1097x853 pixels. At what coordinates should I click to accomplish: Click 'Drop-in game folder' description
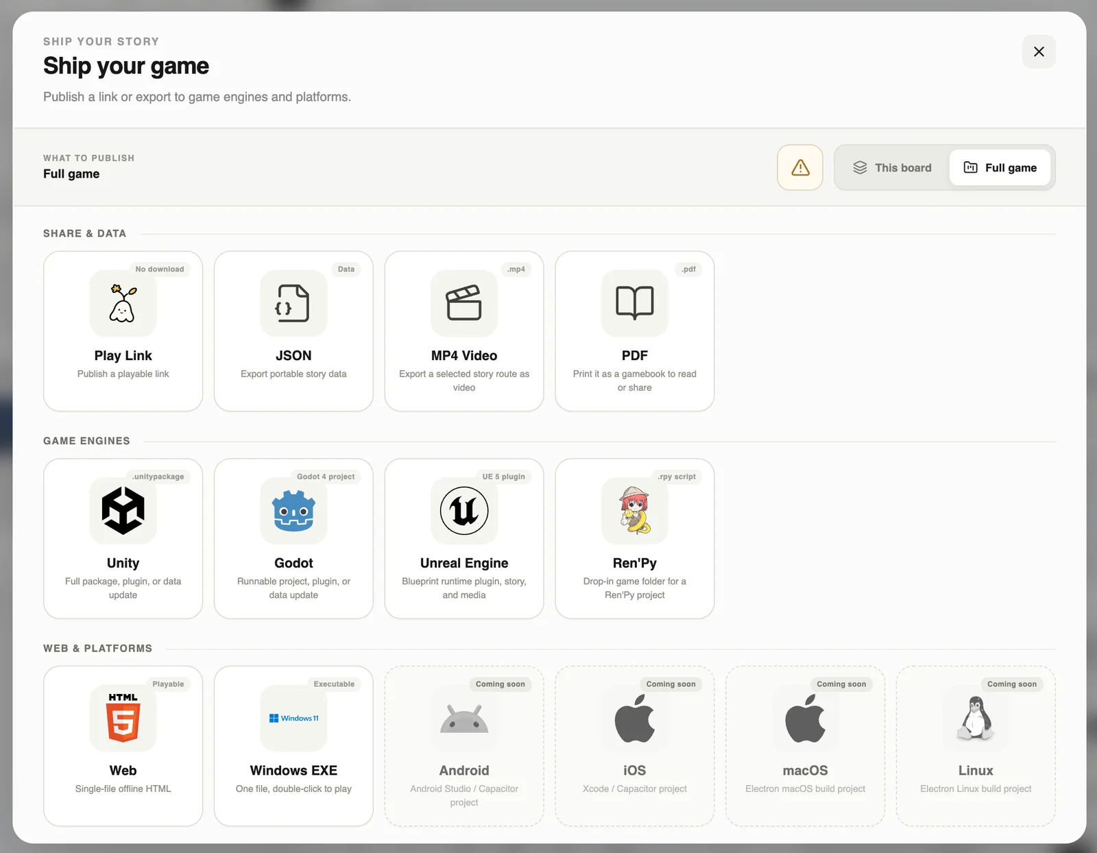point(635,588)
